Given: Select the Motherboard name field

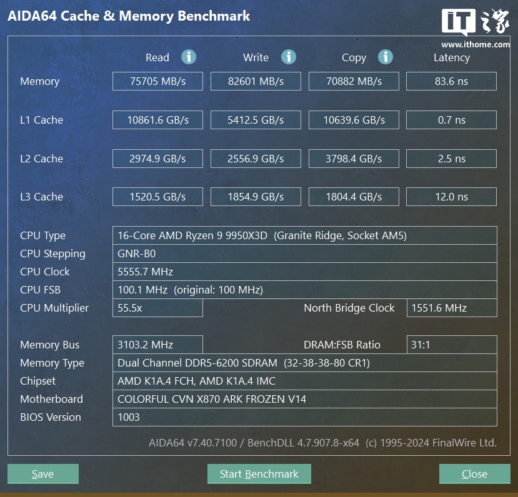Looking at the screenshot, I should click(304, 399).
